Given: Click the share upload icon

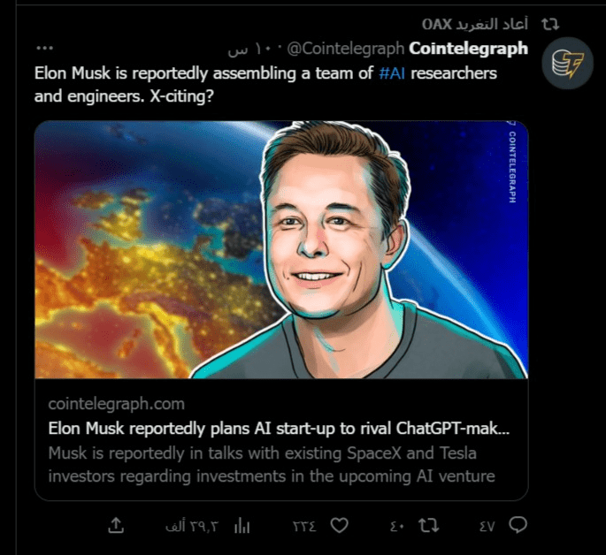Looking at the screenshot, I should coord(116,525).
